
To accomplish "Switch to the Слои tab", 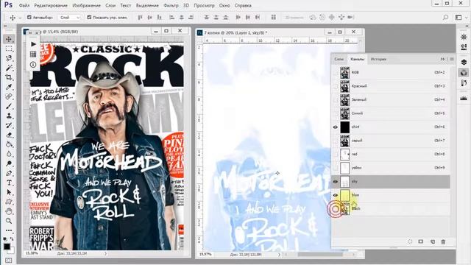I will [x=339, y=59].
